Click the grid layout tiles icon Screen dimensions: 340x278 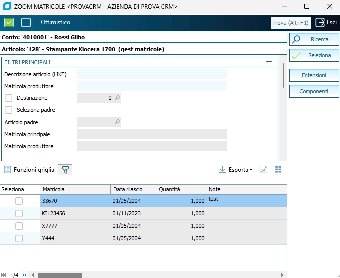278,170
